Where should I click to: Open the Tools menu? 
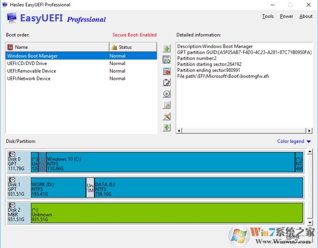coord(268,16)
